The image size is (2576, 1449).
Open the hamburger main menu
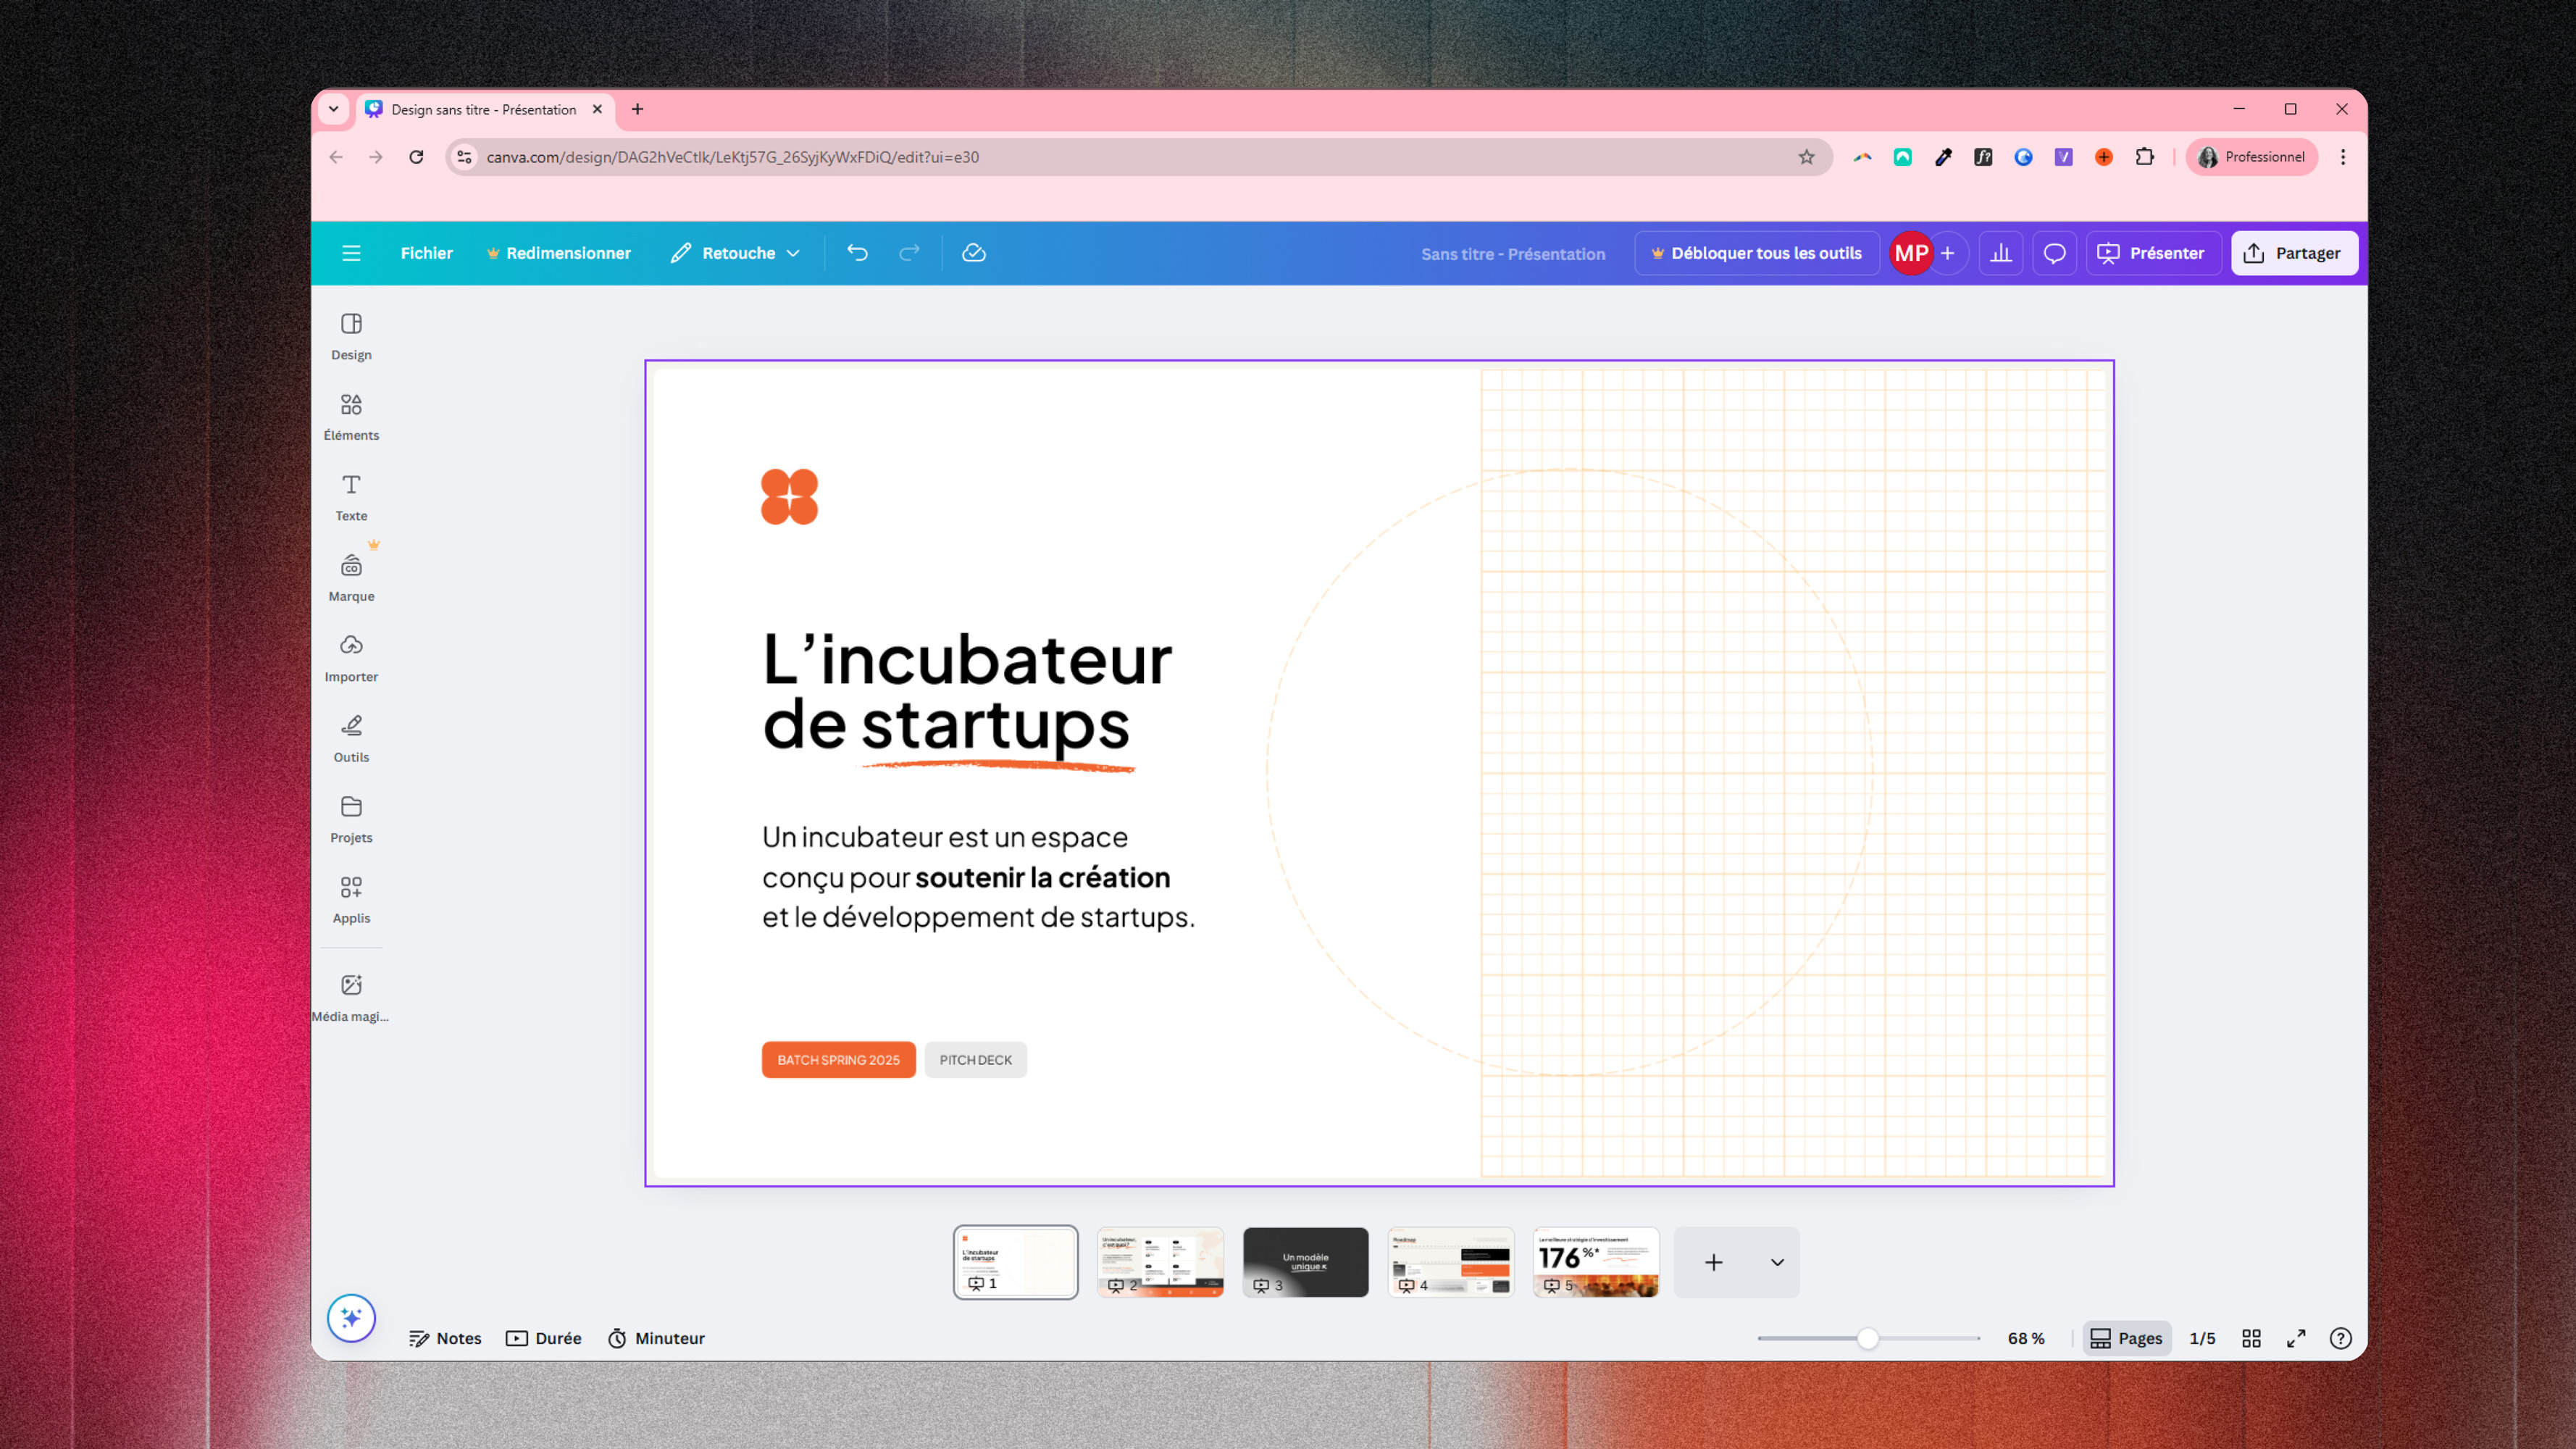click(x=351, y=253)
